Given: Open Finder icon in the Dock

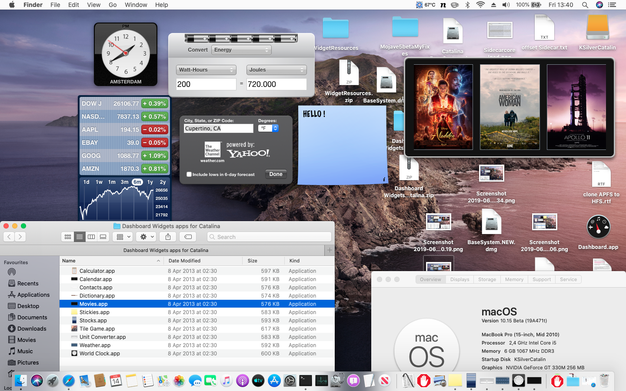Looking at the screenshot, I should point(21,381).
